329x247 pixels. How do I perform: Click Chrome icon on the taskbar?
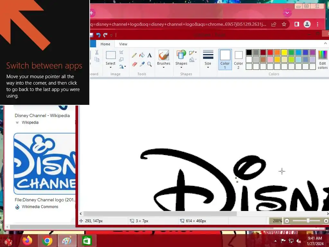click(x=47, y=241)
